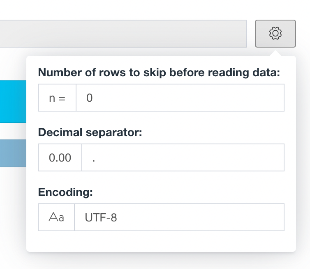Place cursor in the UTF-8 text
This screenshot has width=310, height=269.
pyautogui.click(x=101, y=217)
